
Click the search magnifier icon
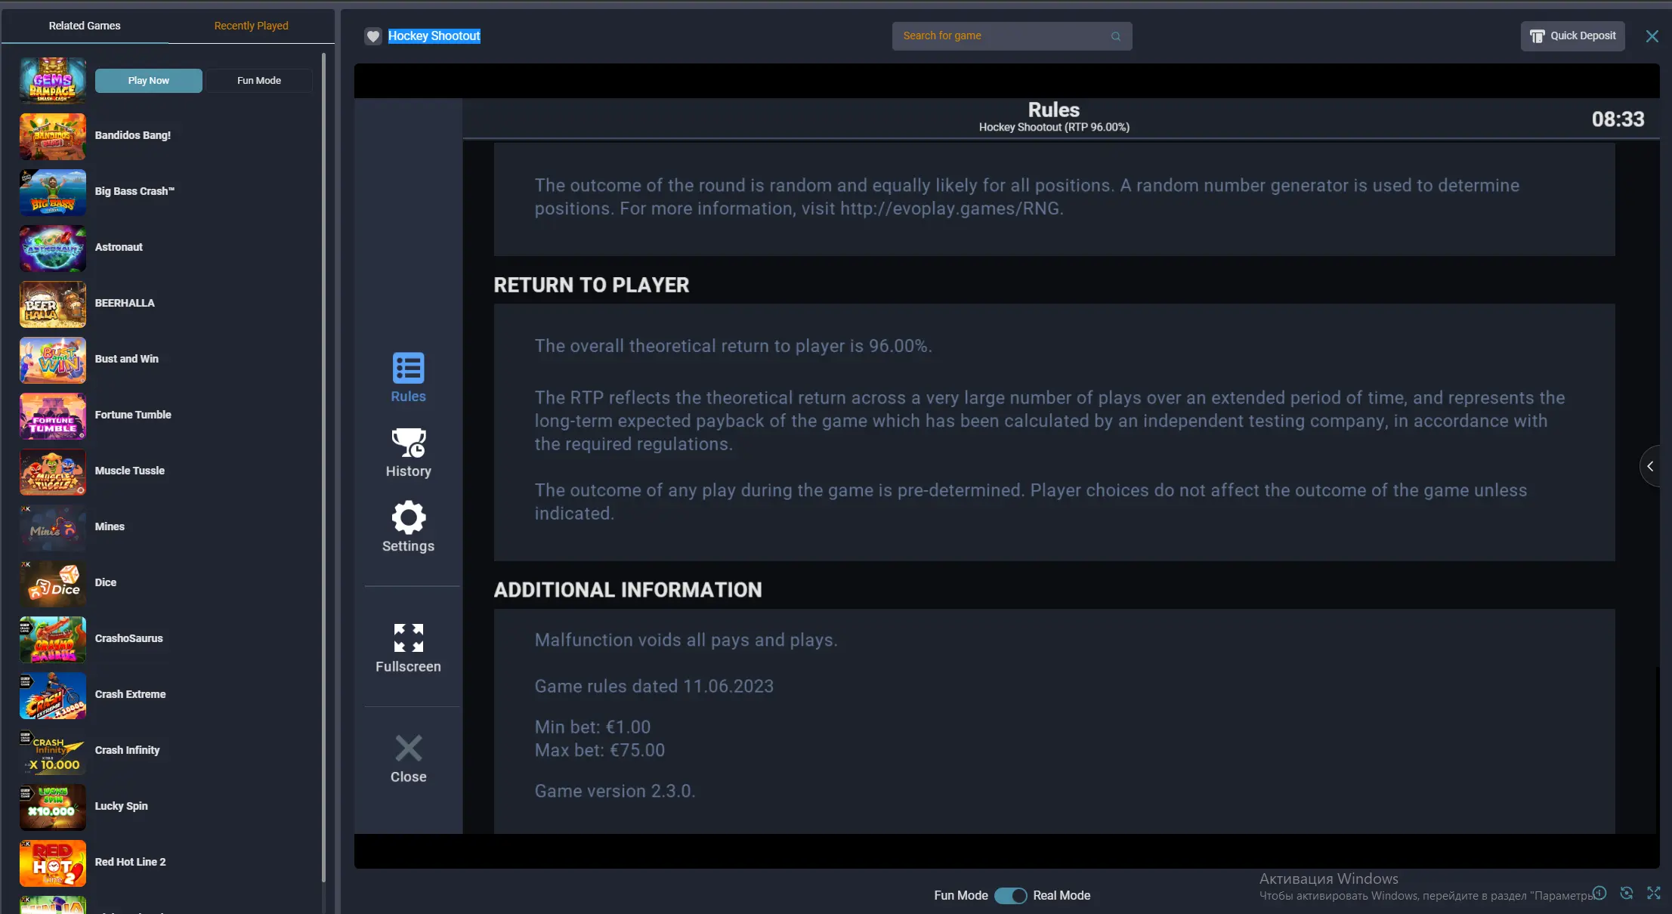point(1116,36)
